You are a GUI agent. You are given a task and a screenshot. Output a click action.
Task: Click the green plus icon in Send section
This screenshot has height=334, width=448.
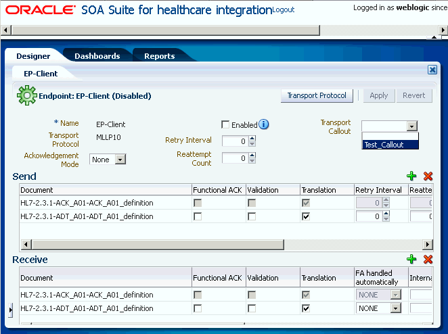click(411, 176)
